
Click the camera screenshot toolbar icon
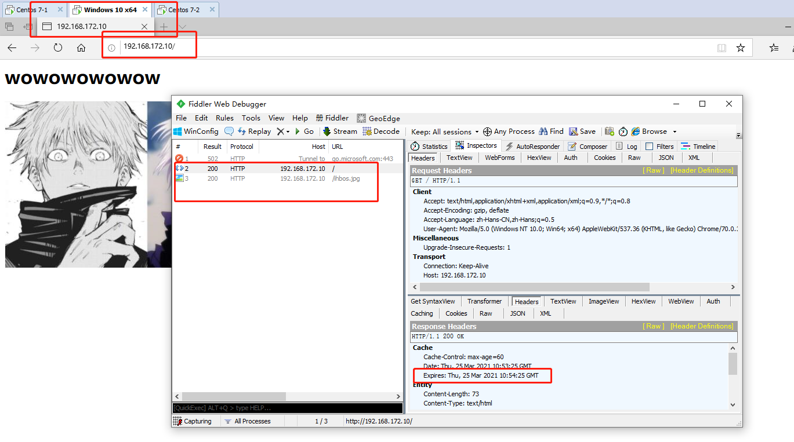(x=609, y=131)
